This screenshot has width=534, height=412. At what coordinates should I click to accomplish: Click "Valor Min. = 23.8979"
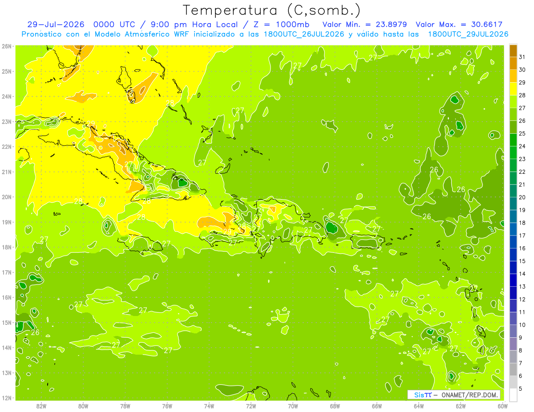[x=365, y=24]
